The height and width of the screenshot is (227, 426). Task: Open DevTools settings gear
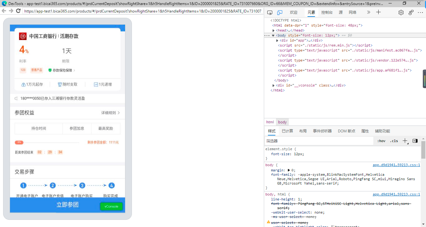401,12
